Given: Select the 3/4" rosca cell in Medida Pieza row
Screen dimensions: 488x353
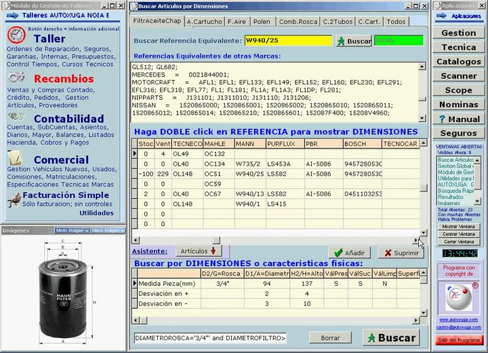Looking at the screenshot, I should 222,284.
